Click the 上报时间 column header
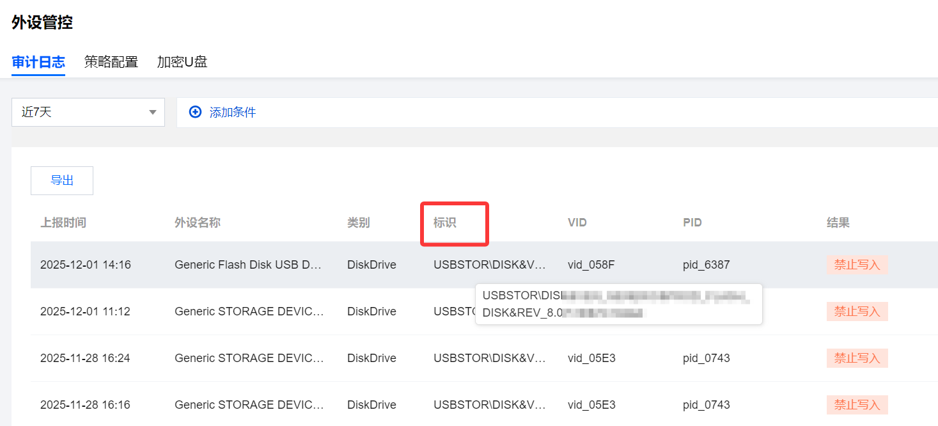The height and width of the screenshot is (426, 938). pyautogui.click(x=63, y=223)
